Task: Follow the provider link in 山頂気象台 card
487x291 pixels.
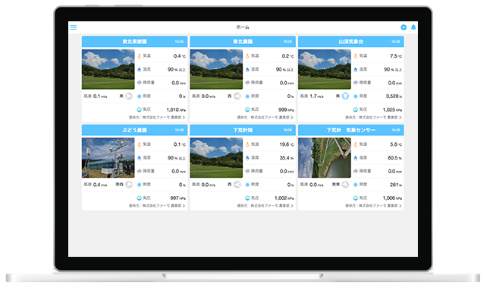Action: (373, 117)
